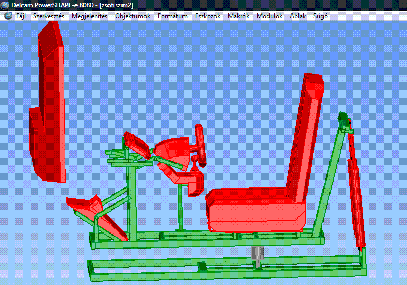Open the Ablak menu
This screenshot has width=407, height=285.
click(298, 16)
